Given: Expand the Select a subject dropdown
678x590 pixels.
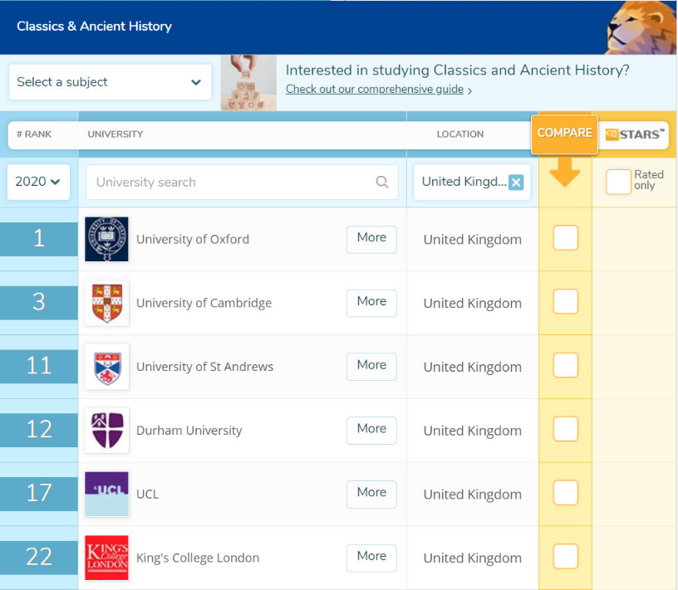Looking at the screenshot, I should click(111, 82).
